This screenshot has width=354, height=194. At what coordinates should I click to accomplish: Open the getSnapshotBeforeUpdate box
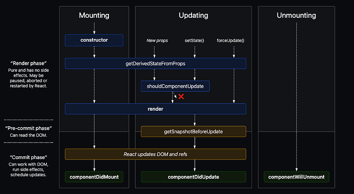click(193, 132)
